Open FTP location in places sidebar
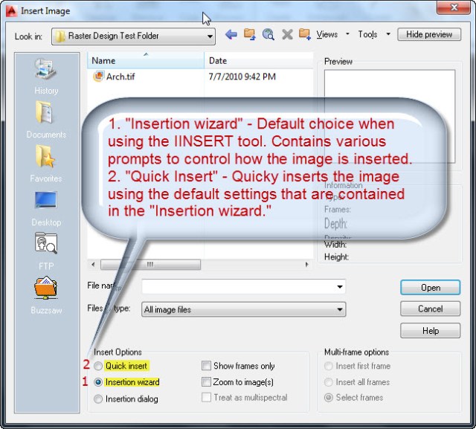 46,252
